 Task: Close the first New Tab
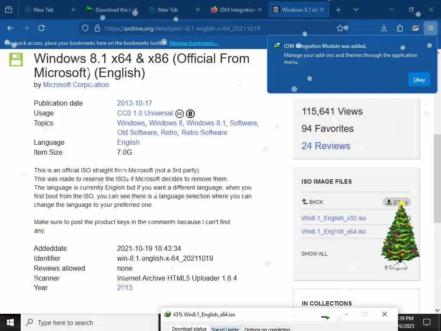tap(73, 10)
